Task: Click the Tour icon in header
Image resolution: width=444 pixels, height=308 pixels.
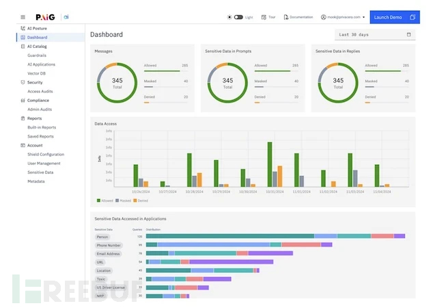Action: (x=264, y=17)
